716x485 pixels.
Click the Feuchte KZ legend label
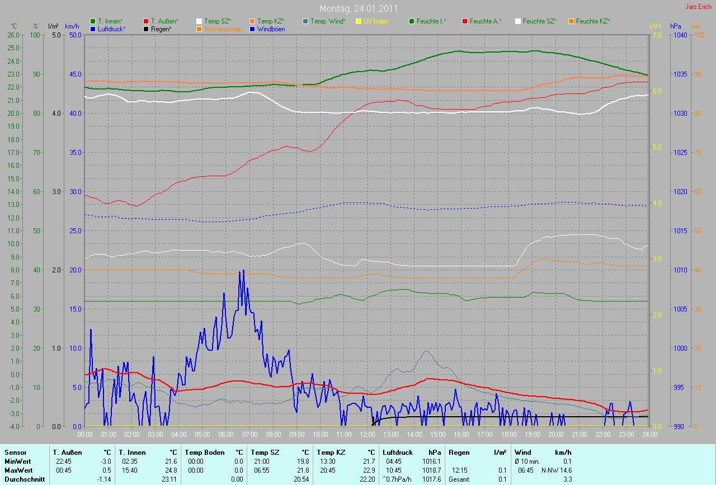(593, 21)
